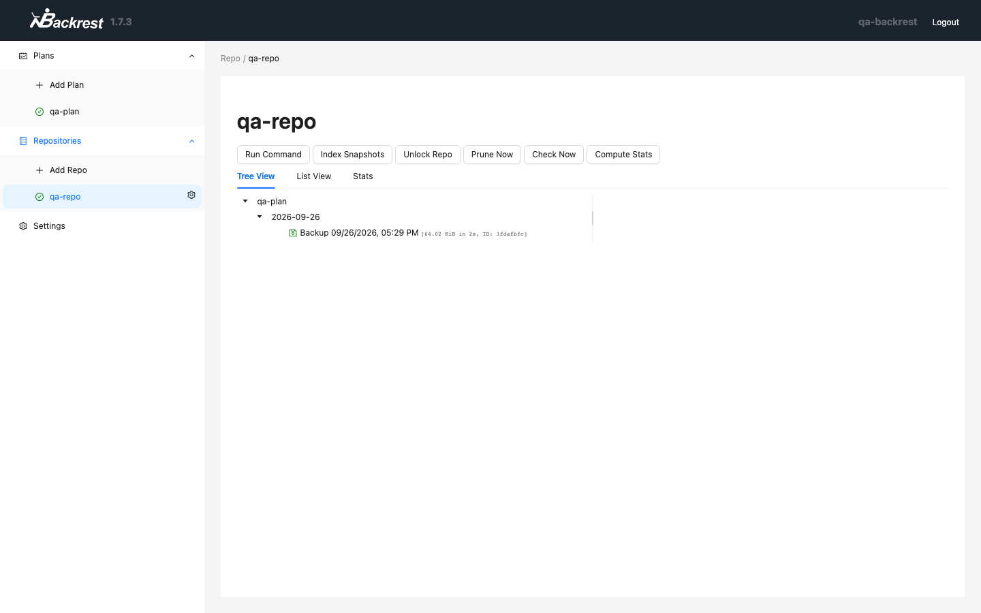Select the 2026-09-26 date label
Image resolution: width=981 pixels, height=613 pixels.
click(296, 217)
